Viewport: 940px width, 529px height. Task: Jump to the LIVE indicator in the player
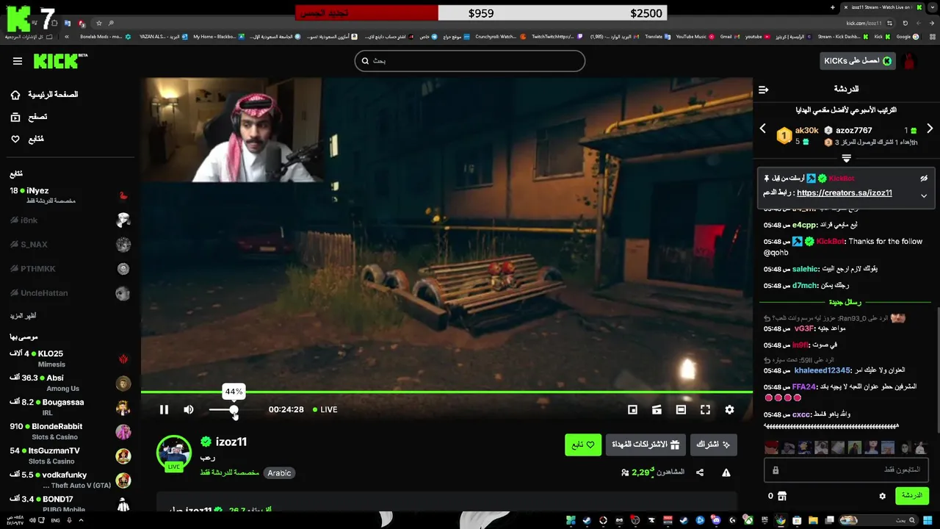pos(325,409)
